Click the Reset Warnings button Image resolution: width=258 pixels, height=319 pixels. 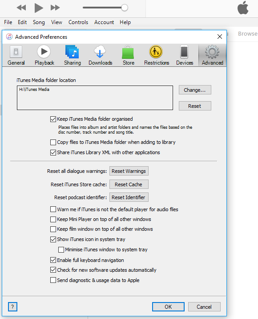point(129,171)
